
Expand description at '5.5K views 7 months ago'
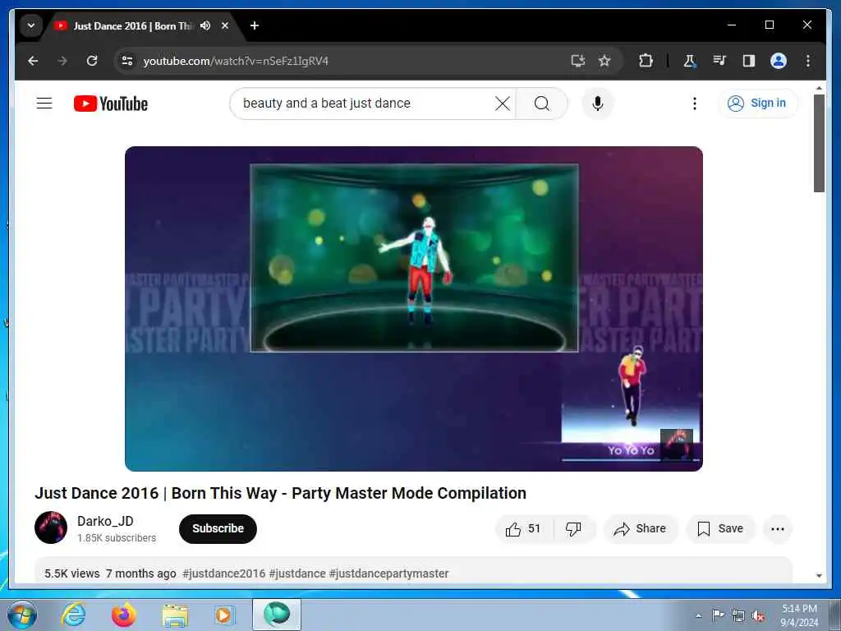click(x=110, y=573)
